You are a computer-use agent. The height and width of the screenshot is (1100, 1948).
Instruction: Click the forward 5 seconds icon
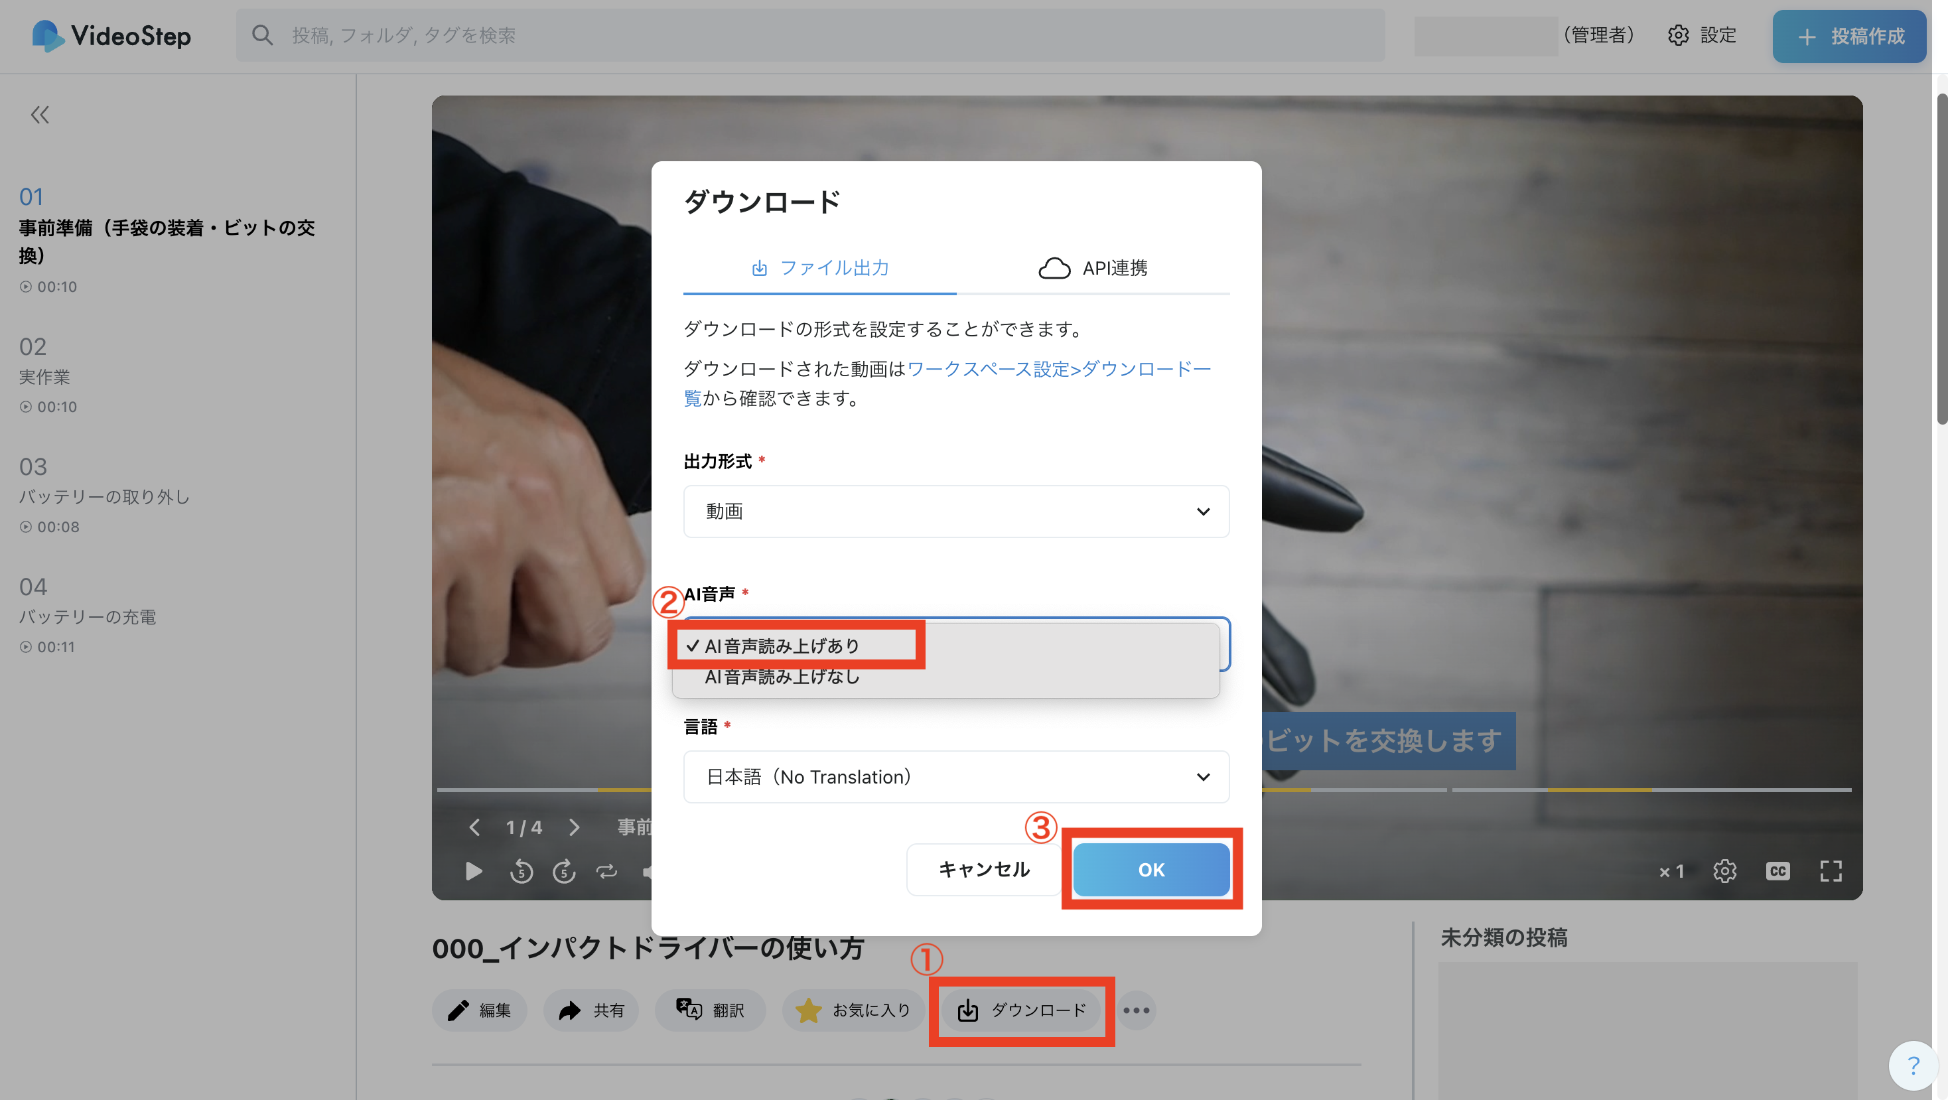pos(564,871)
